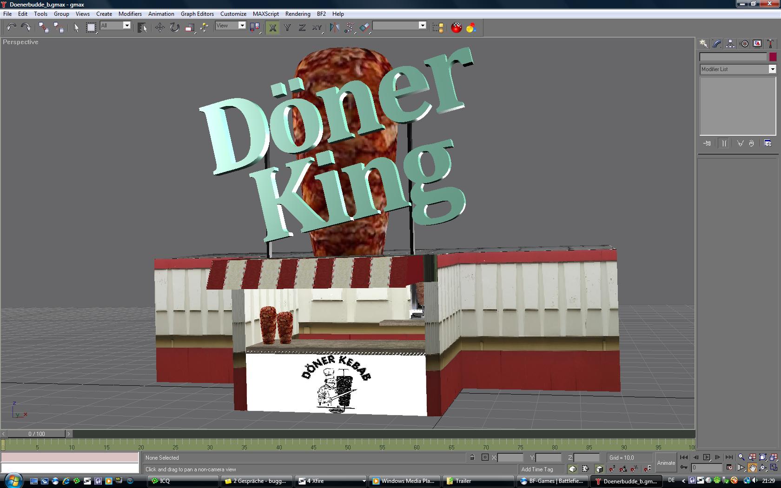Switch to the Create command panel
This screenshot has width=781, height=488.
click(x=703, y=44)
